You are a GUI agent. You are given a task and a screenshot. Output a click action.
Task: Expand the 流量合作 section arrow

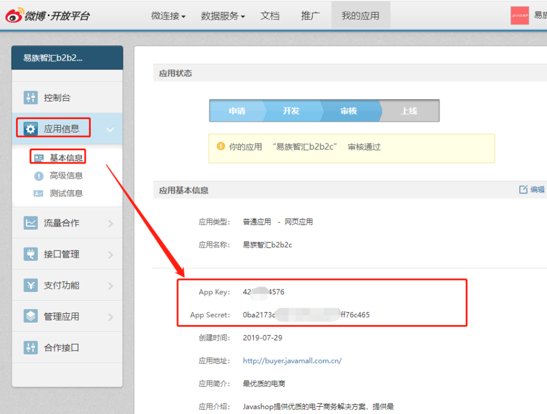pyautogui.click(x=110, y=223)
